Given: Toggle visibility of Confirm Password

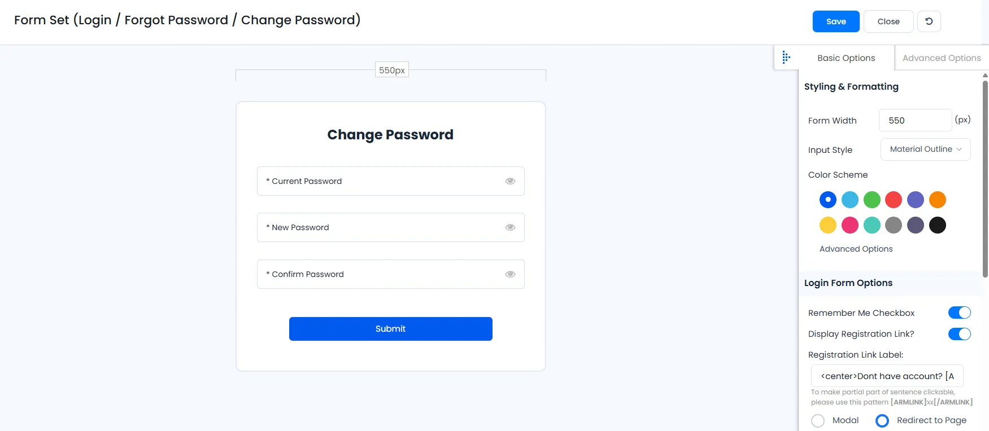Looking at the screenshot, I should [510, 274].
